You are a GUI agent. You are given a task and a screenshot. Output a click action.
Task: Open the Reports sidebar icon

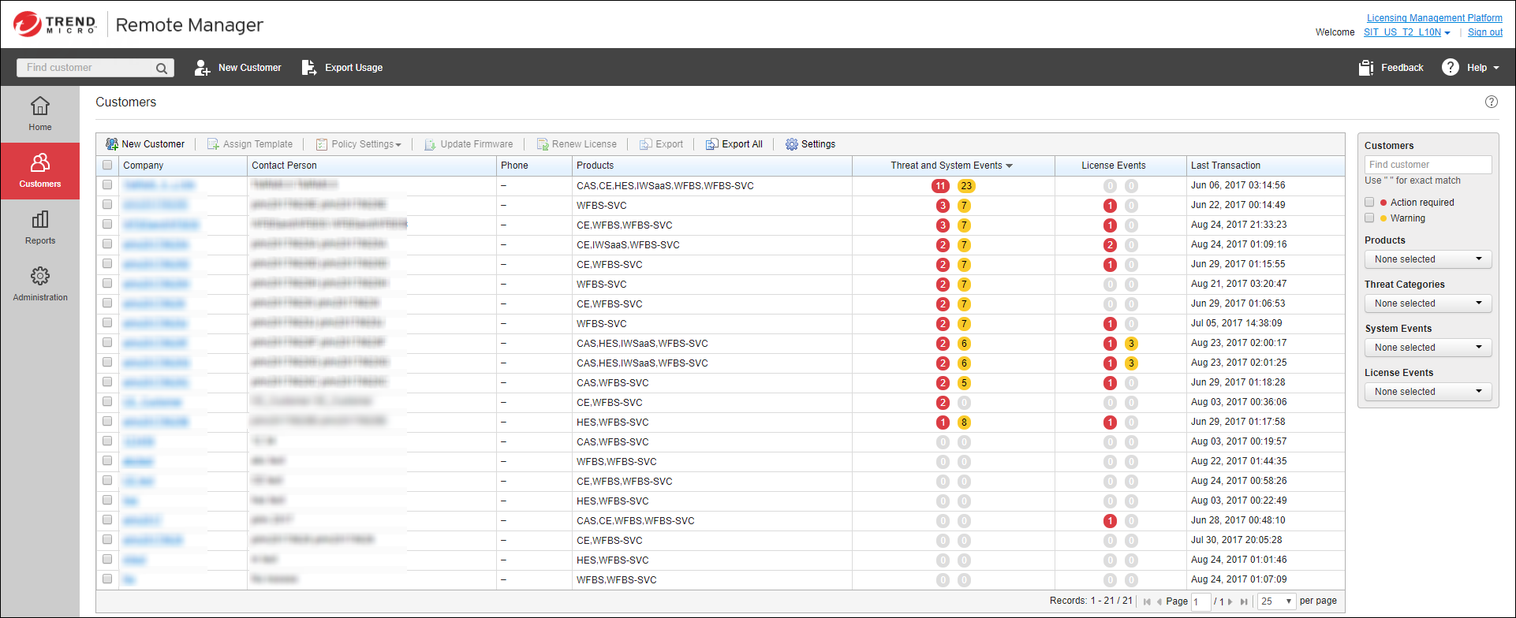pos(40,219)
